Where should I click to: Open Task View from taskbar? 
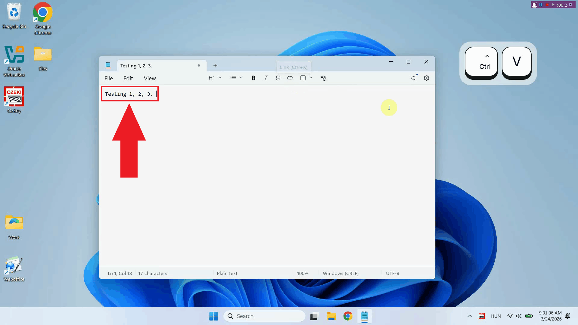[x=314, y=316]
